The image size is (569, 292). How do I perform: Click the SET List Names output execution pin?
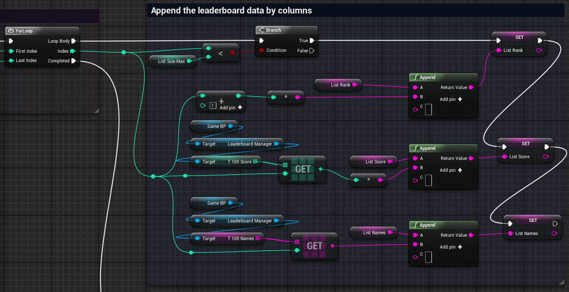point(555,224)
